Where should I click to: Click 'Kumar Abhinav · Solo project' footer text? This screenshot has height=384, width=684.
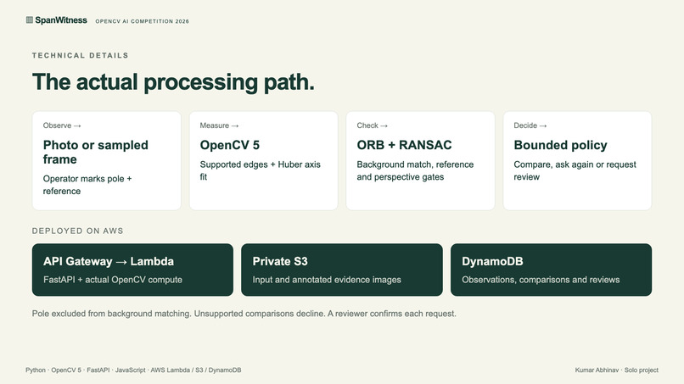[616, 370]
